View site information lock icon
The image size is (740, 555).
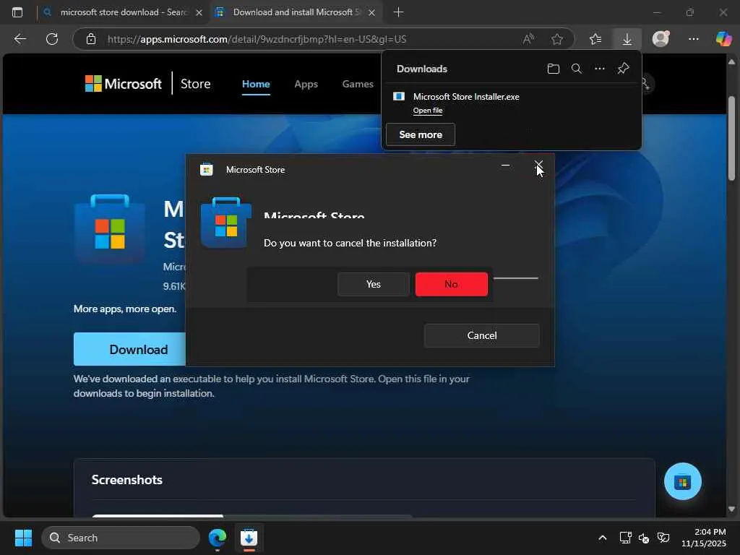point(91,39)
